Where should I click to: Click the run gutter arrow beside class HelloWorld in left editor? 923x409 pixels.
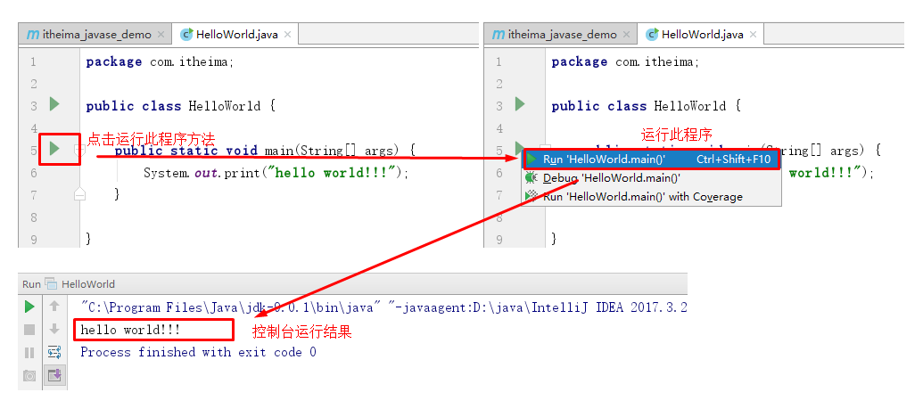click(54, 104)
